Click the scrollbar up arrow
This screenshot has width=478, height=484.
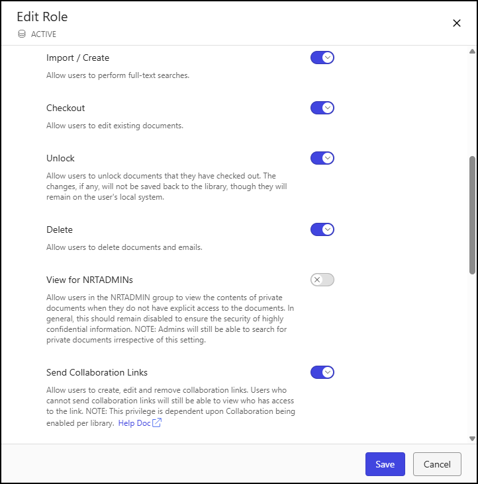coord(472,52)
